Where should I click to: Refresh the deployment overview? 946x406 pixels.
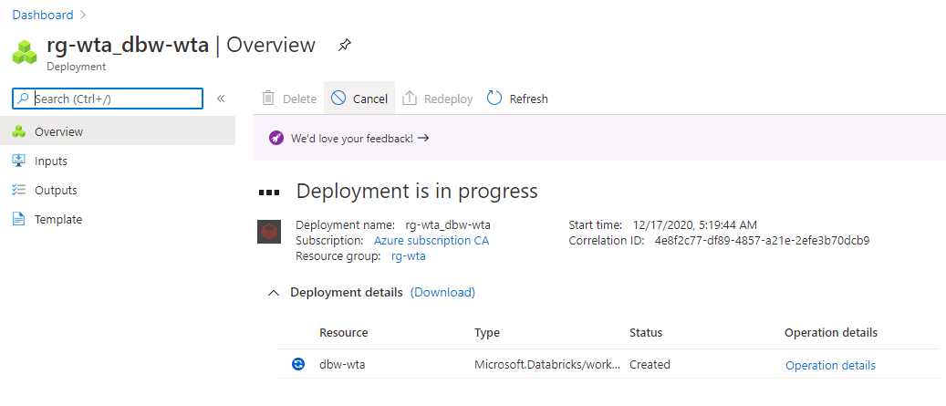click(517, 99)
